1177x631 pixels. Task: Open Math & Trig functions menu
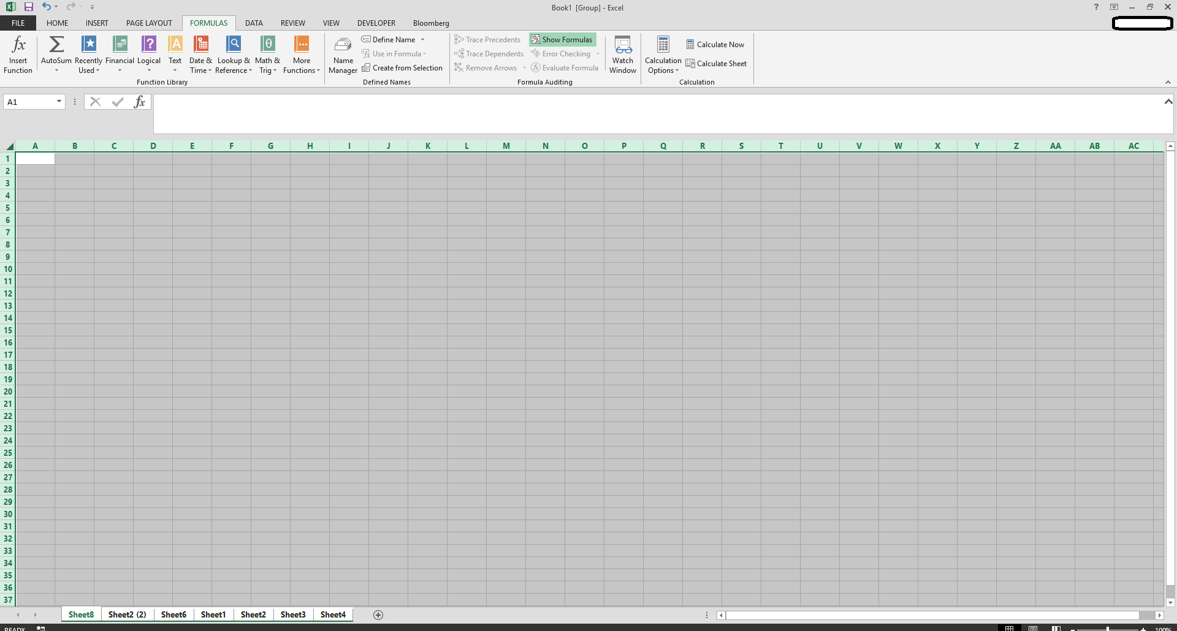pyautogui.click(x=267, y=55)
